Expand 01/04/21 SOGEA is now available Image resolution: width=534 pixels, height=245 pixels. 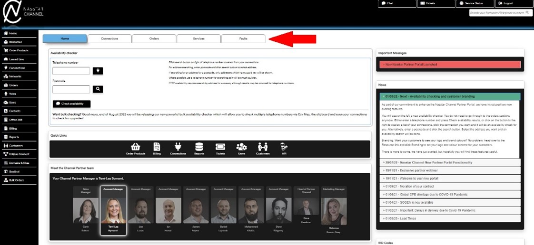coord(450,203)
